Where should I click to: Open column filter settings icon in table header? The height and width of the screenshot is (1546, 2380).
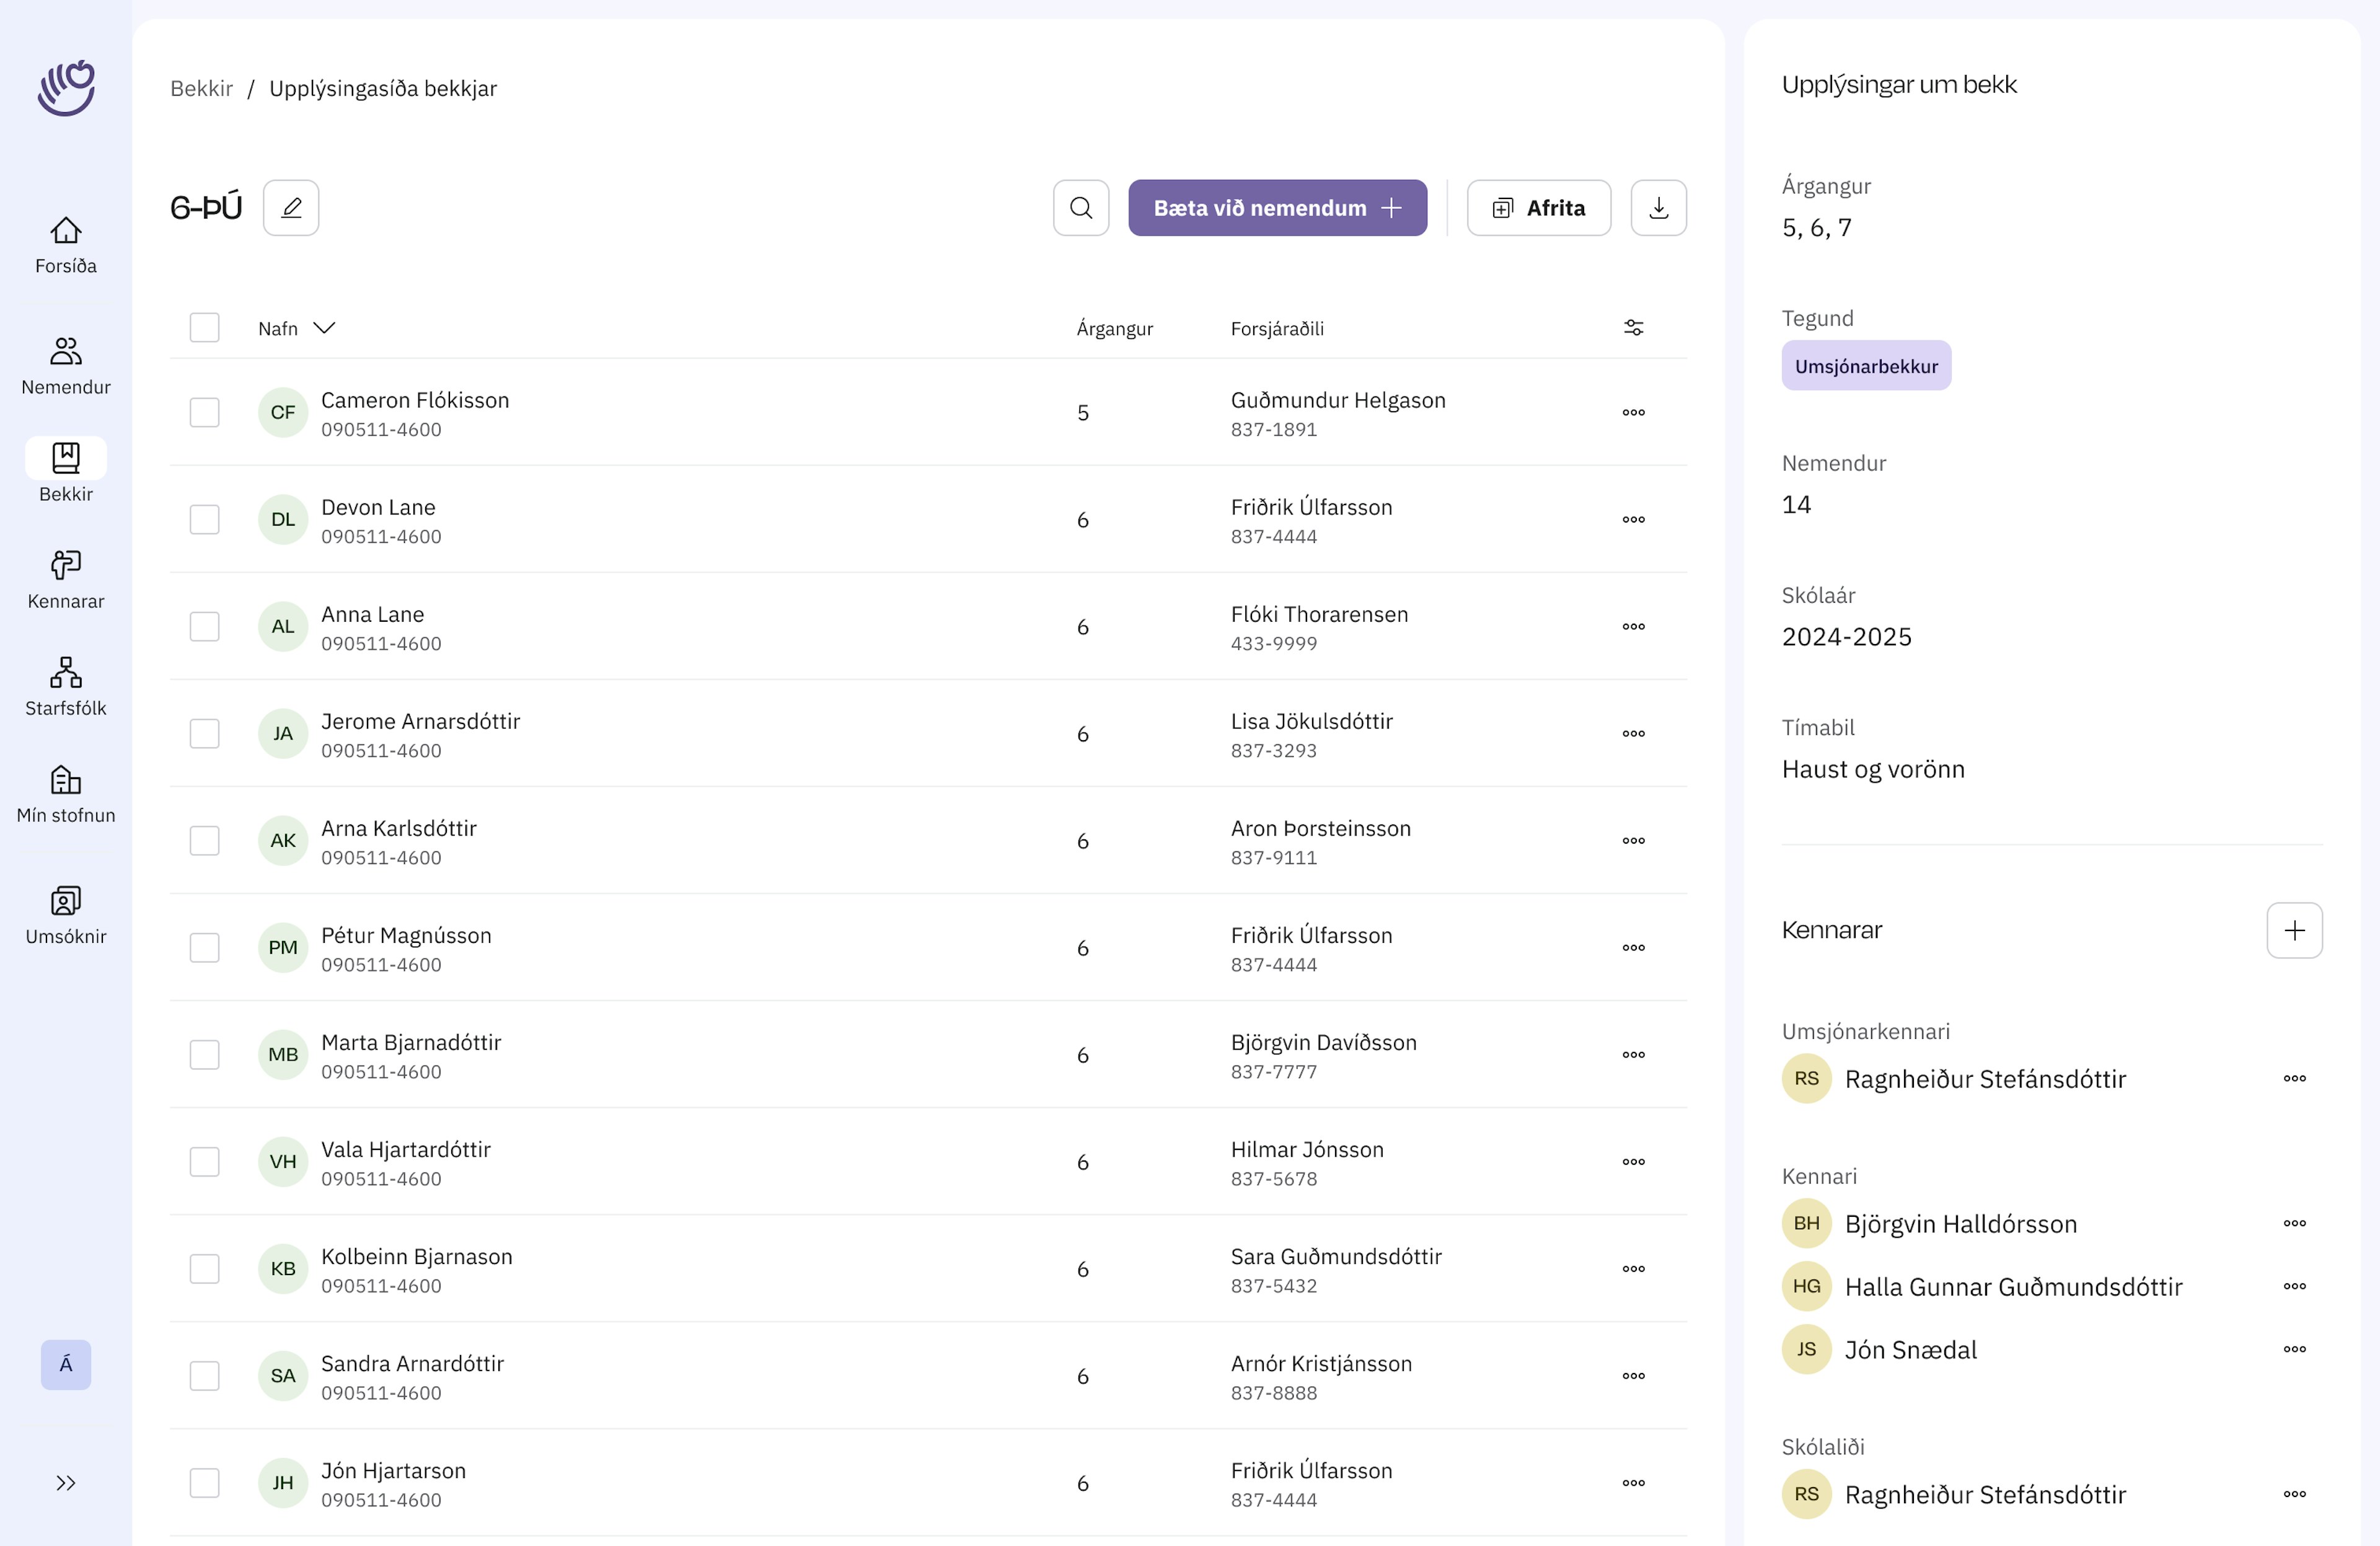click(x=1633, y=328)
